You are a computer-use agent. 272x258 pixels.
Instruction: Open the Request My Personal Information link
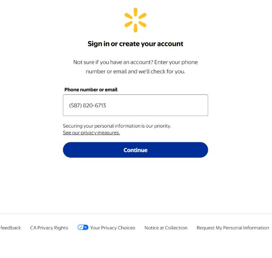(x=233, y=228)
